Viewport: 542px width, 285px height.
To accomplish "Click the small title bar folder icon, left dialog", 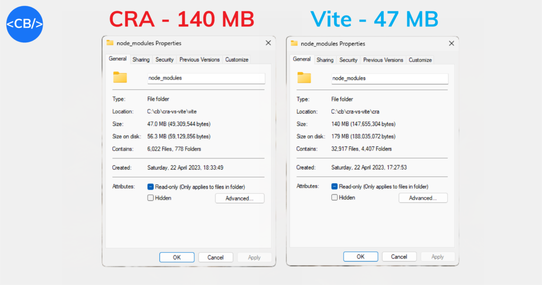I will tap(110, 42).
